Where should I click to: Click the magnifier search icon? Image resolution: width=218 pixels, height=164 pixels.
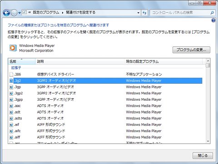pyautogui.click(x=212, y=13)
